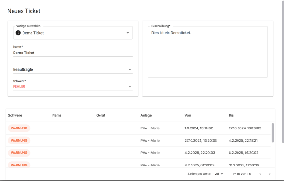This screenshot has height=181, width=284.
Task: Select Bis date 4.2.2025, 22:15:21
Action: (243, 141)
